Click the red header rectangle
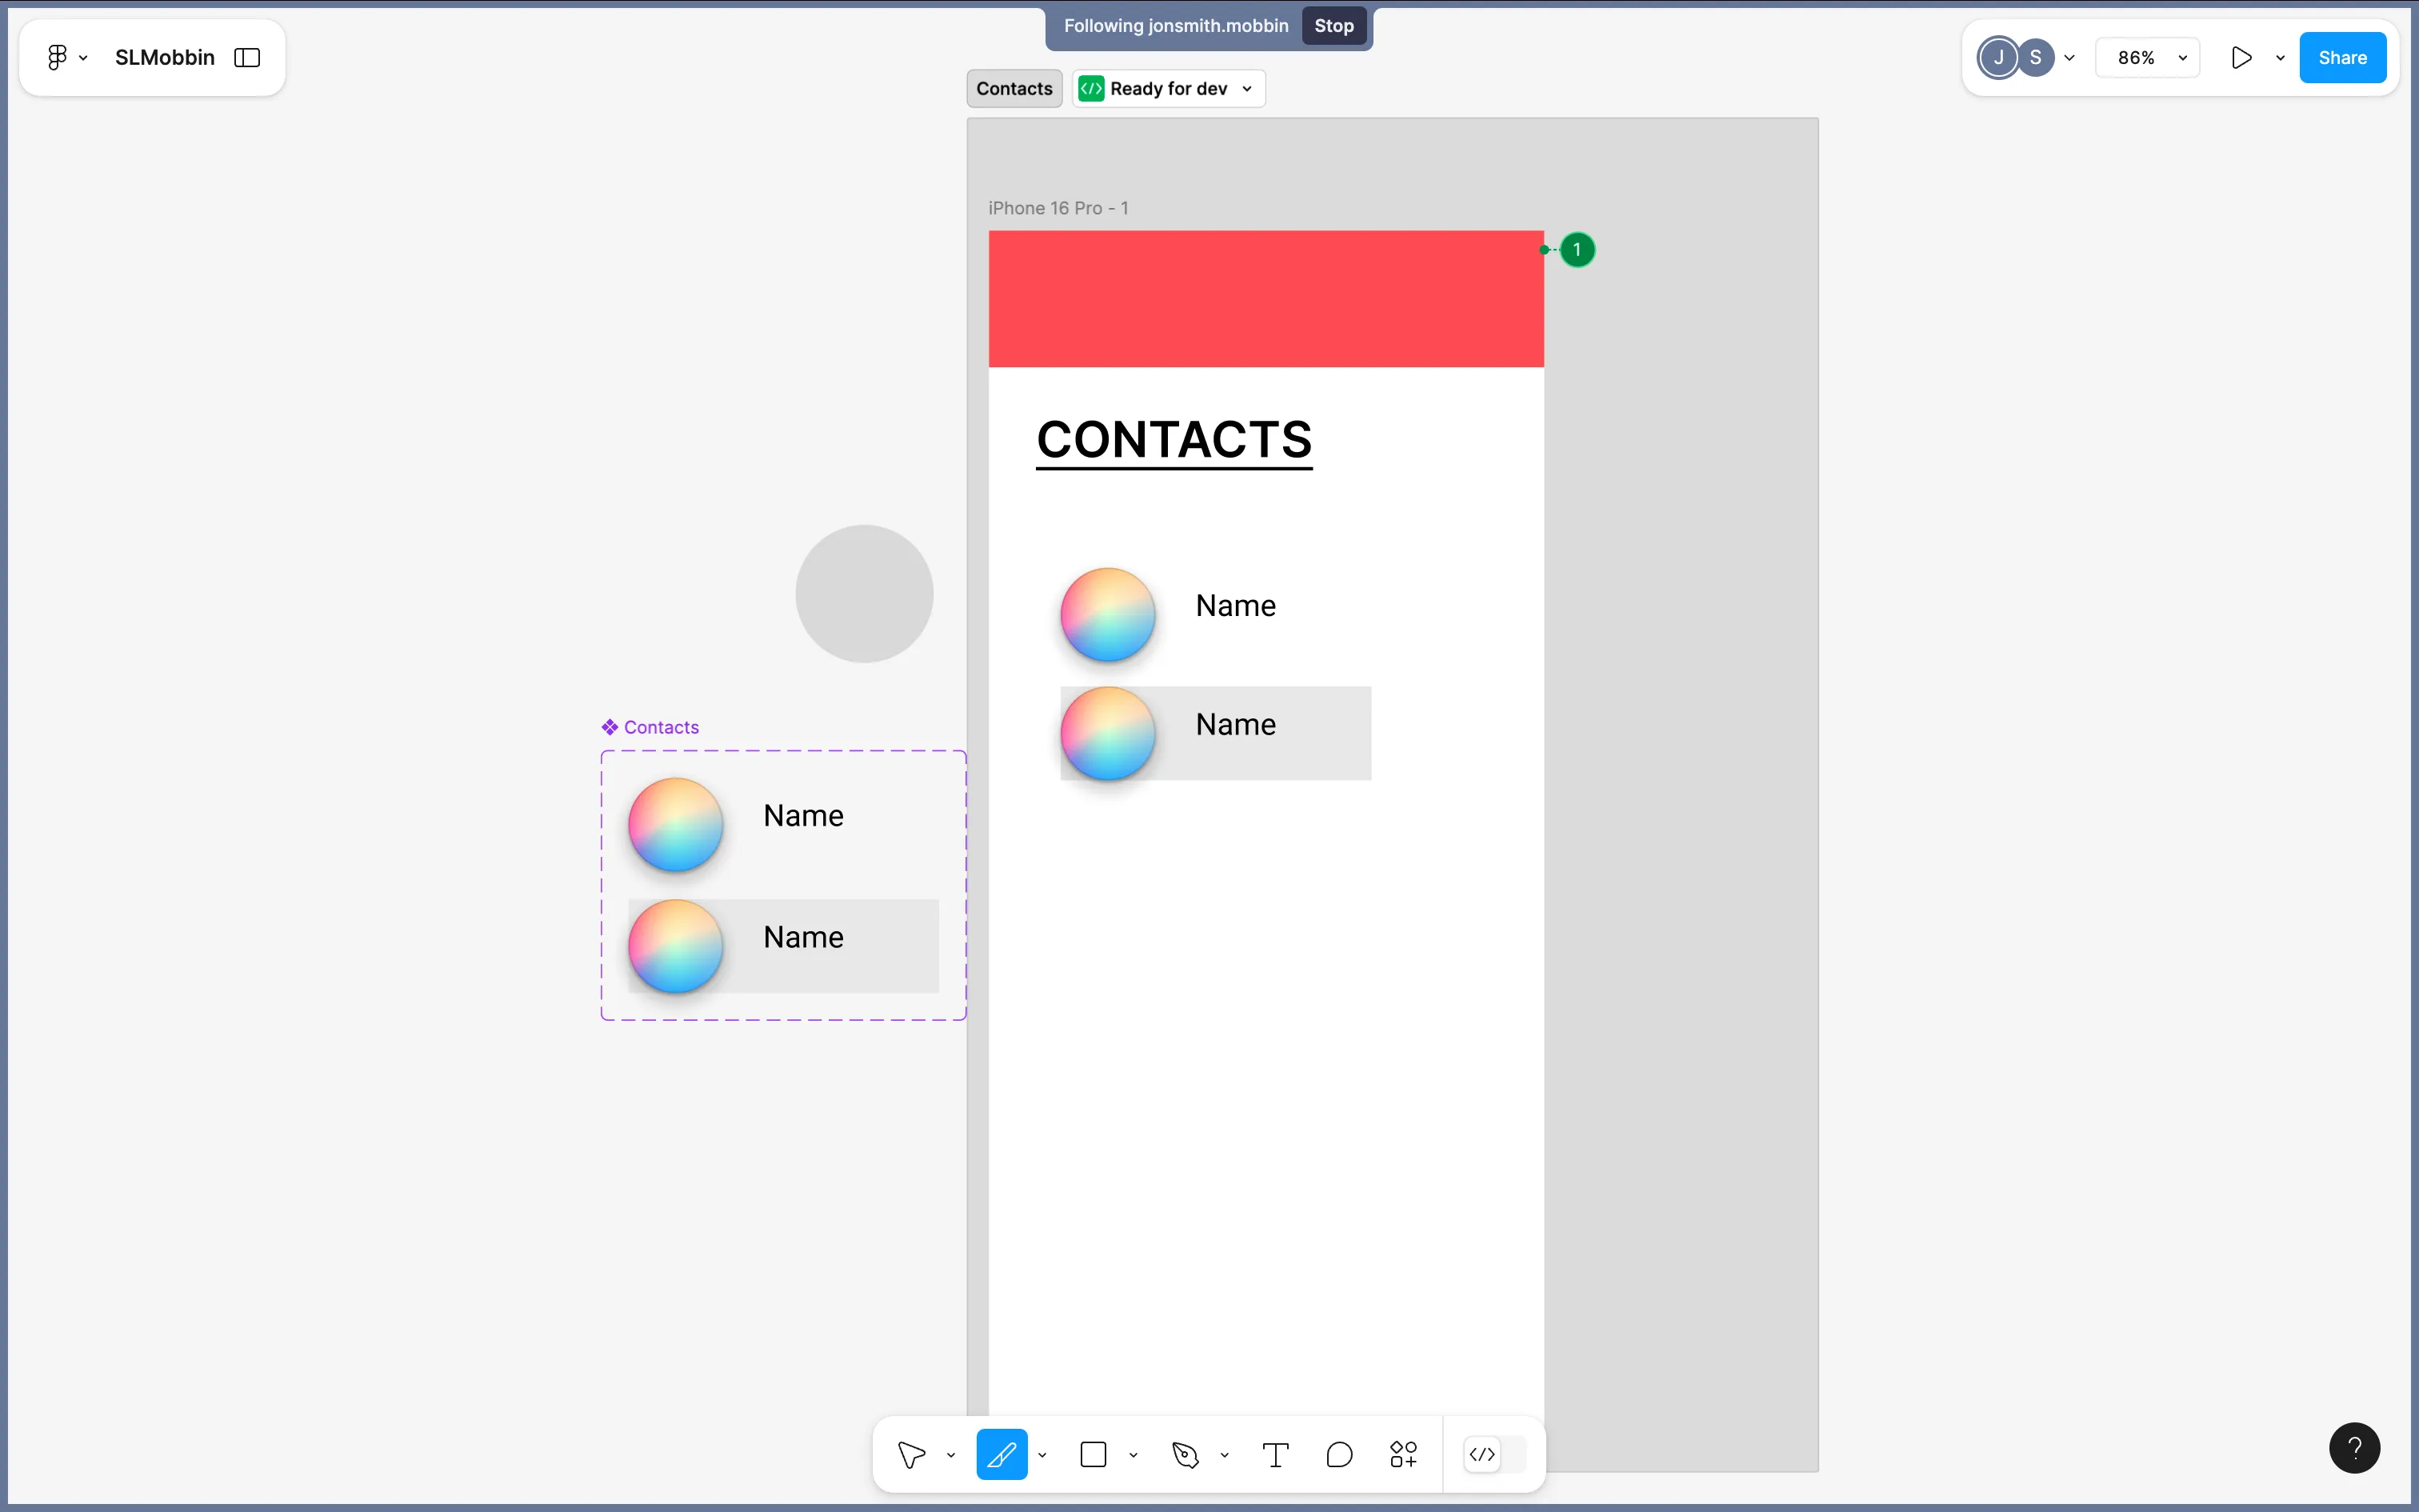2419x1512 pixels. (1265, 299)
